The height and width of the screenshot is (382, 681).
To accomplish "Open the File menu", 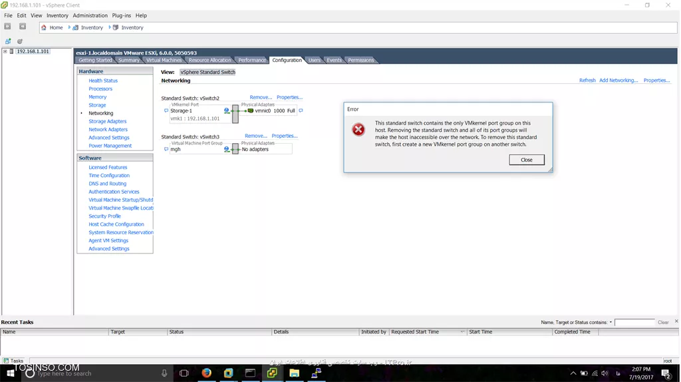I will pyautogui.click(x=8, y=15).
